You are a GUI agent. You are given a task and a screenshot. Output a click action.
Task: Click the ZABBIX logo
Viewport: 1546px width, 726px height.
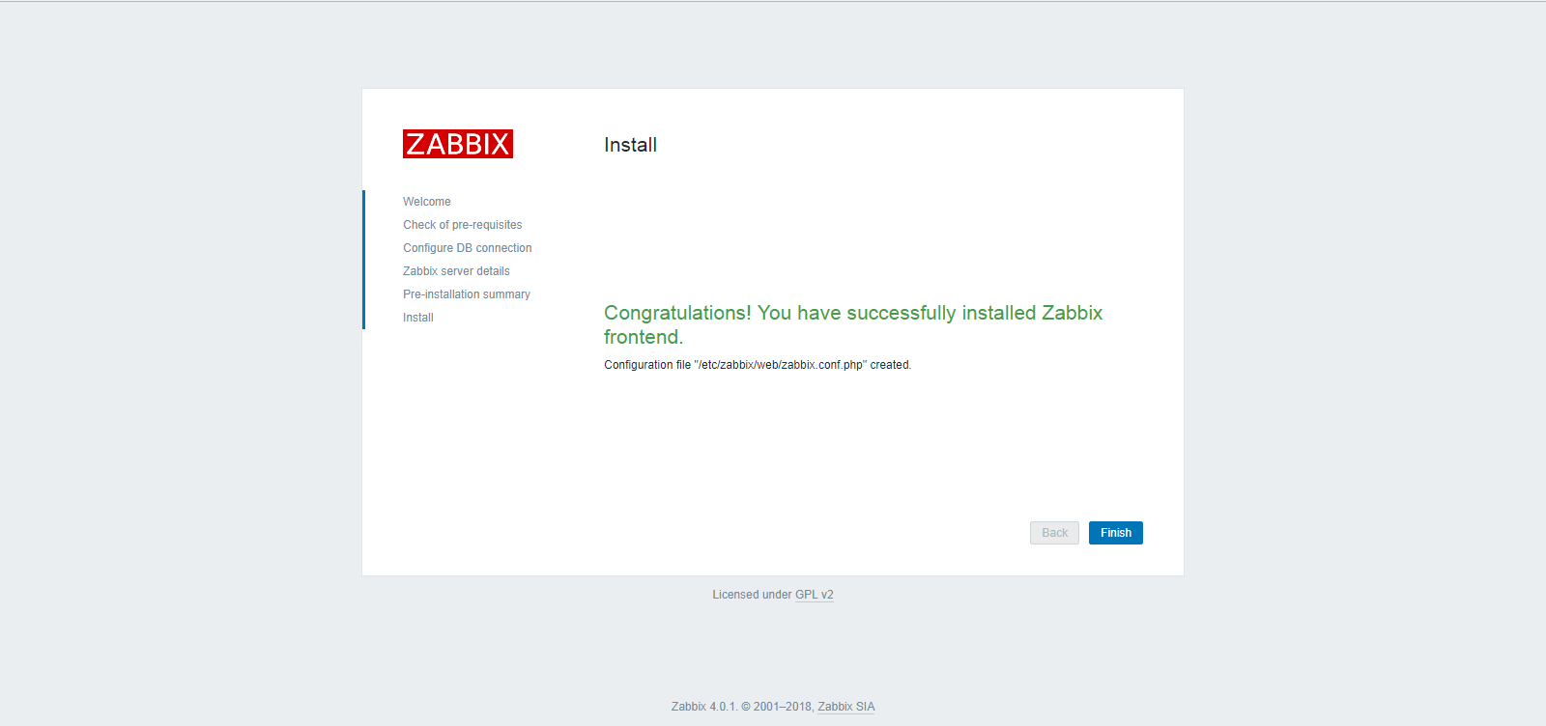tap(458, 144)
